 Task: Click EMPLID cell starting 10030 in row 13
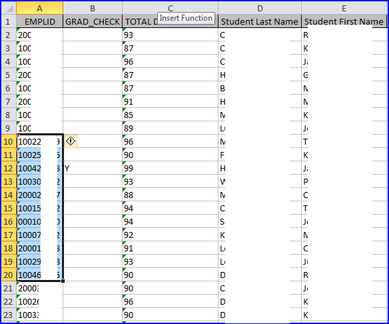click(40, 181)
